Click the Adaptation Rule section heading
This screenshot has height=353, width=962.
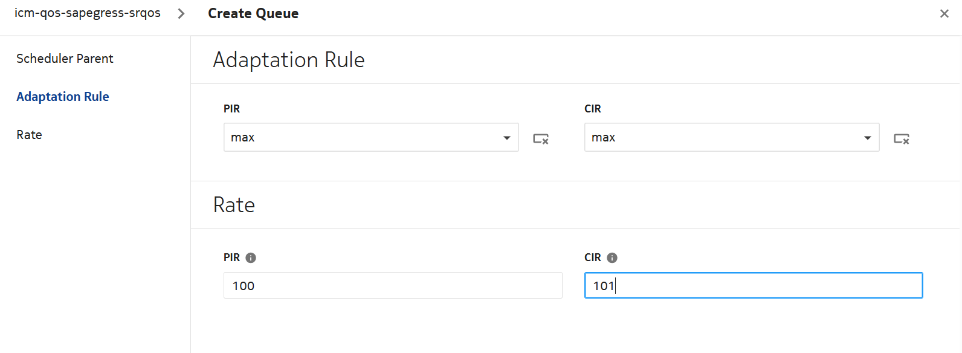click(x=289, y=60)
